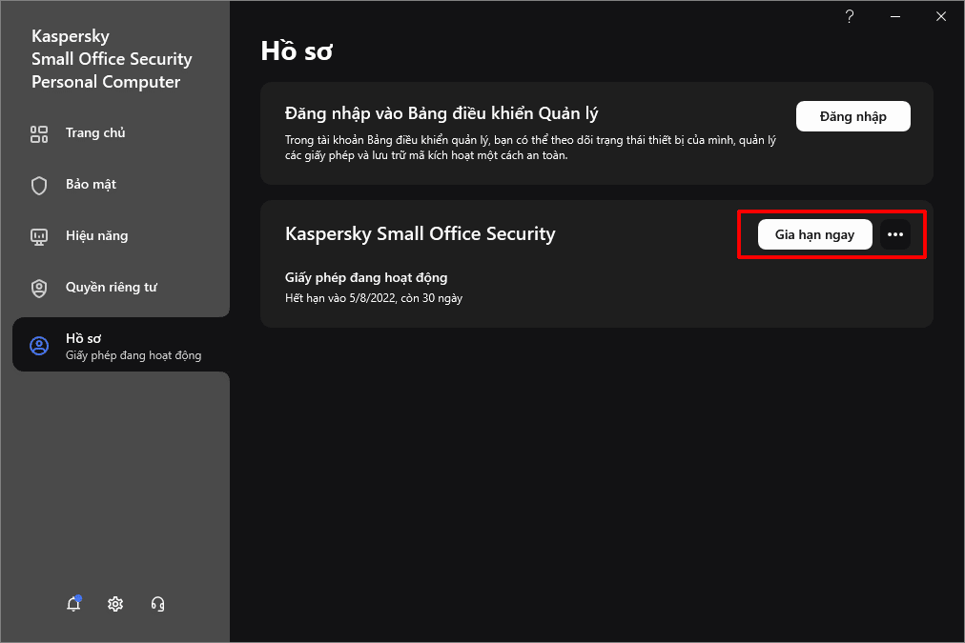
Task: Click the Đăng nhập vào Bảng điều khiển heading
Action: 441,114
